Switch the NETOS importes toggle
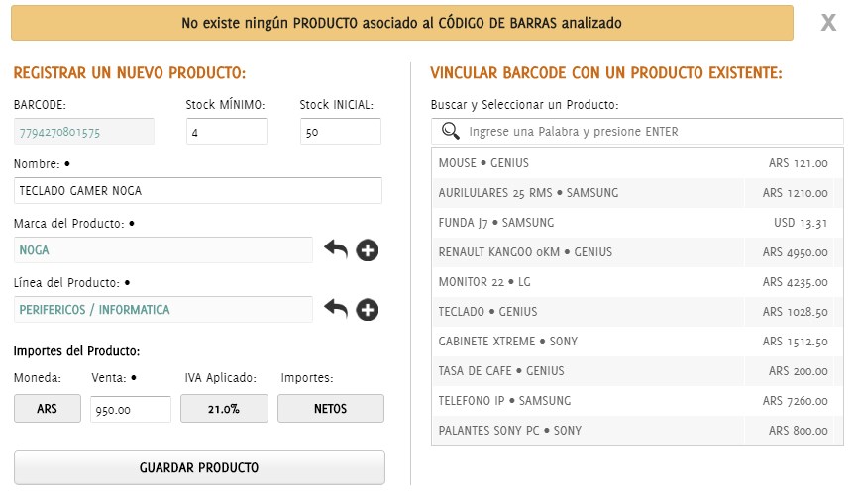This screenshot has width=857, height=491. [330, 408]
